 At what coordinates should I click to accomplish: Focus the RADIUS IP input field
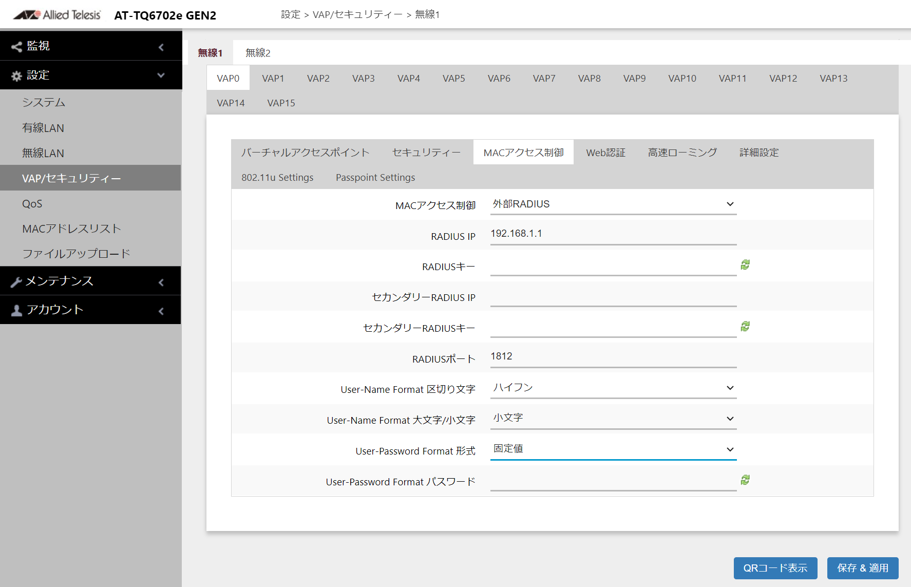pyautogui.click(x=613, y=234)
